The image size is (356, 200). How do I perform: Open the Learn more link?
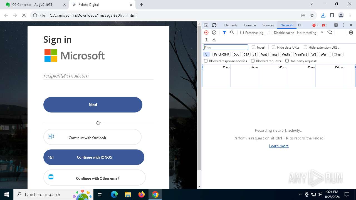click(279, 146)
